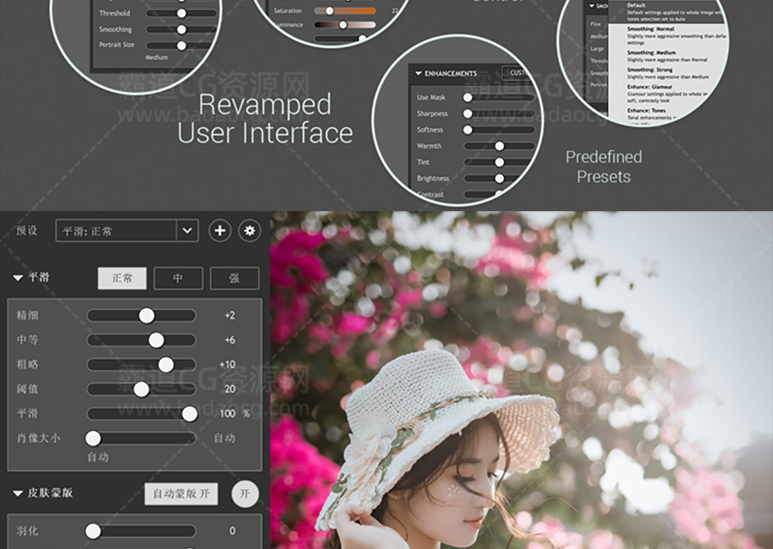
Task: Click the plus icon to add preset
Action: tap(220, 230)
